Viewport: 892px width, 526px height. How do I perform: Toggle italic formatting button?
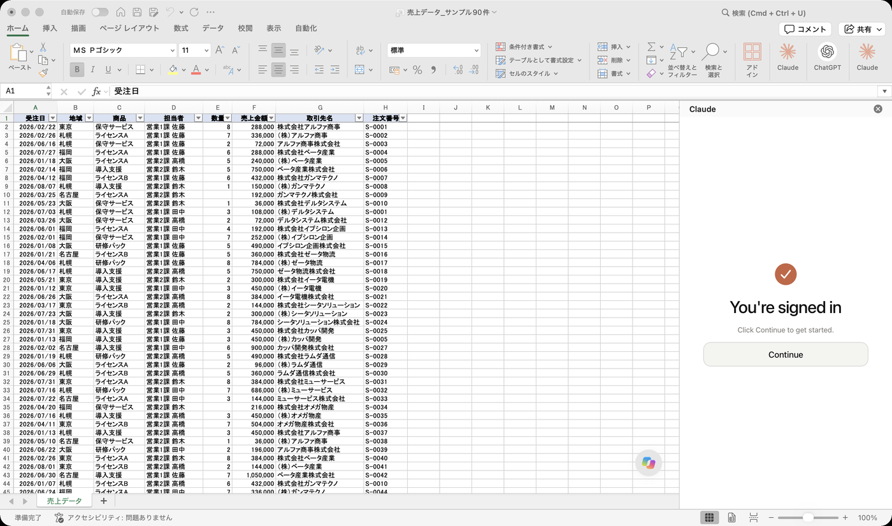click(x=92, y=70)
